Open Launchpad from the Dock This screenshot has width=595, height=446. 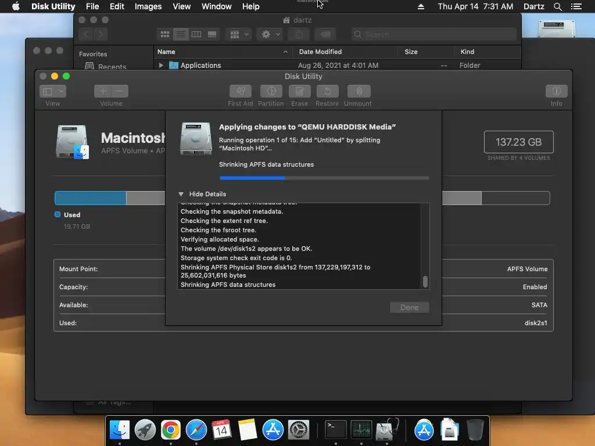click(x=145, y=430)
